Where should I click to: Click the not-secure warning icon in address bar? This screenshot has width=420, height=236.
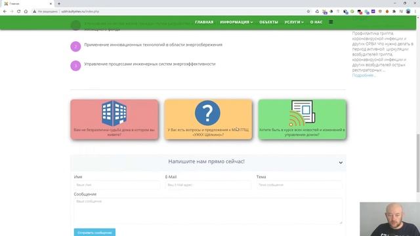click(x=34, y=12)
